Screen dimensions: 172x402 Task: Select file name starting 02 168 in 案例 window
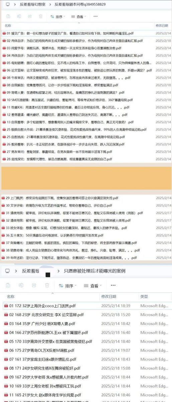coord(46,315)
